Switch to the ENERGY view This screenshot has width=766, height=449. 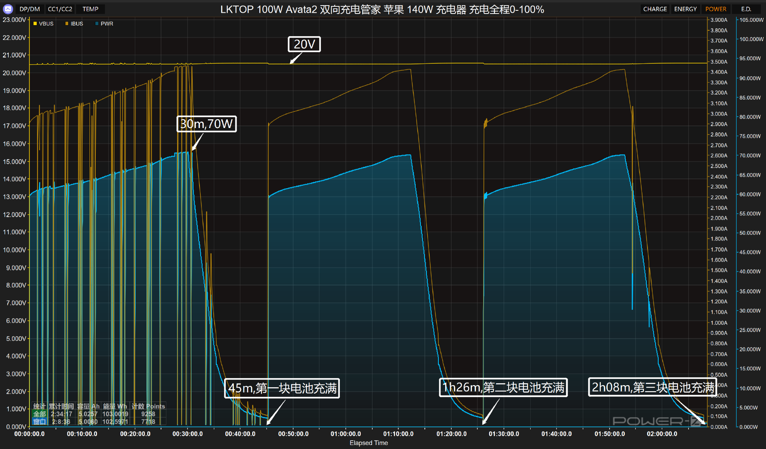tap(685, 9)
